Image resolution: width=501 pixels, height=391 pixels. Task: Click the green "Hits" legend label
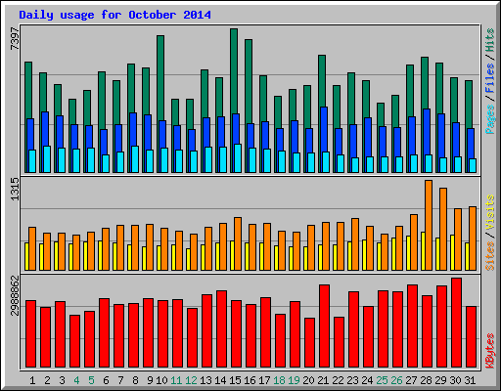click(x=489, y=40)
